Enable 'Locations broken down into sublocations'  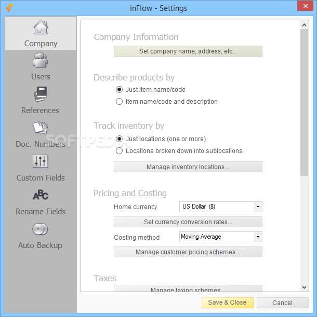click(x=120, y=151)
